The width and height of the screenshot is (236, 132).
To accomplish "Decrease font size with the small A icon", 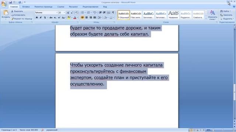I will (x=72, y=12).
